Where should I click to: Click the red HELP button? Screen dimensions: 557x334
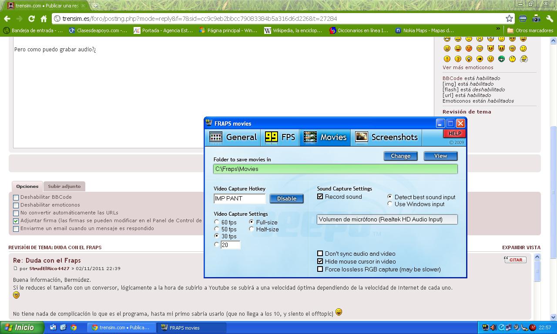(454, 134)
